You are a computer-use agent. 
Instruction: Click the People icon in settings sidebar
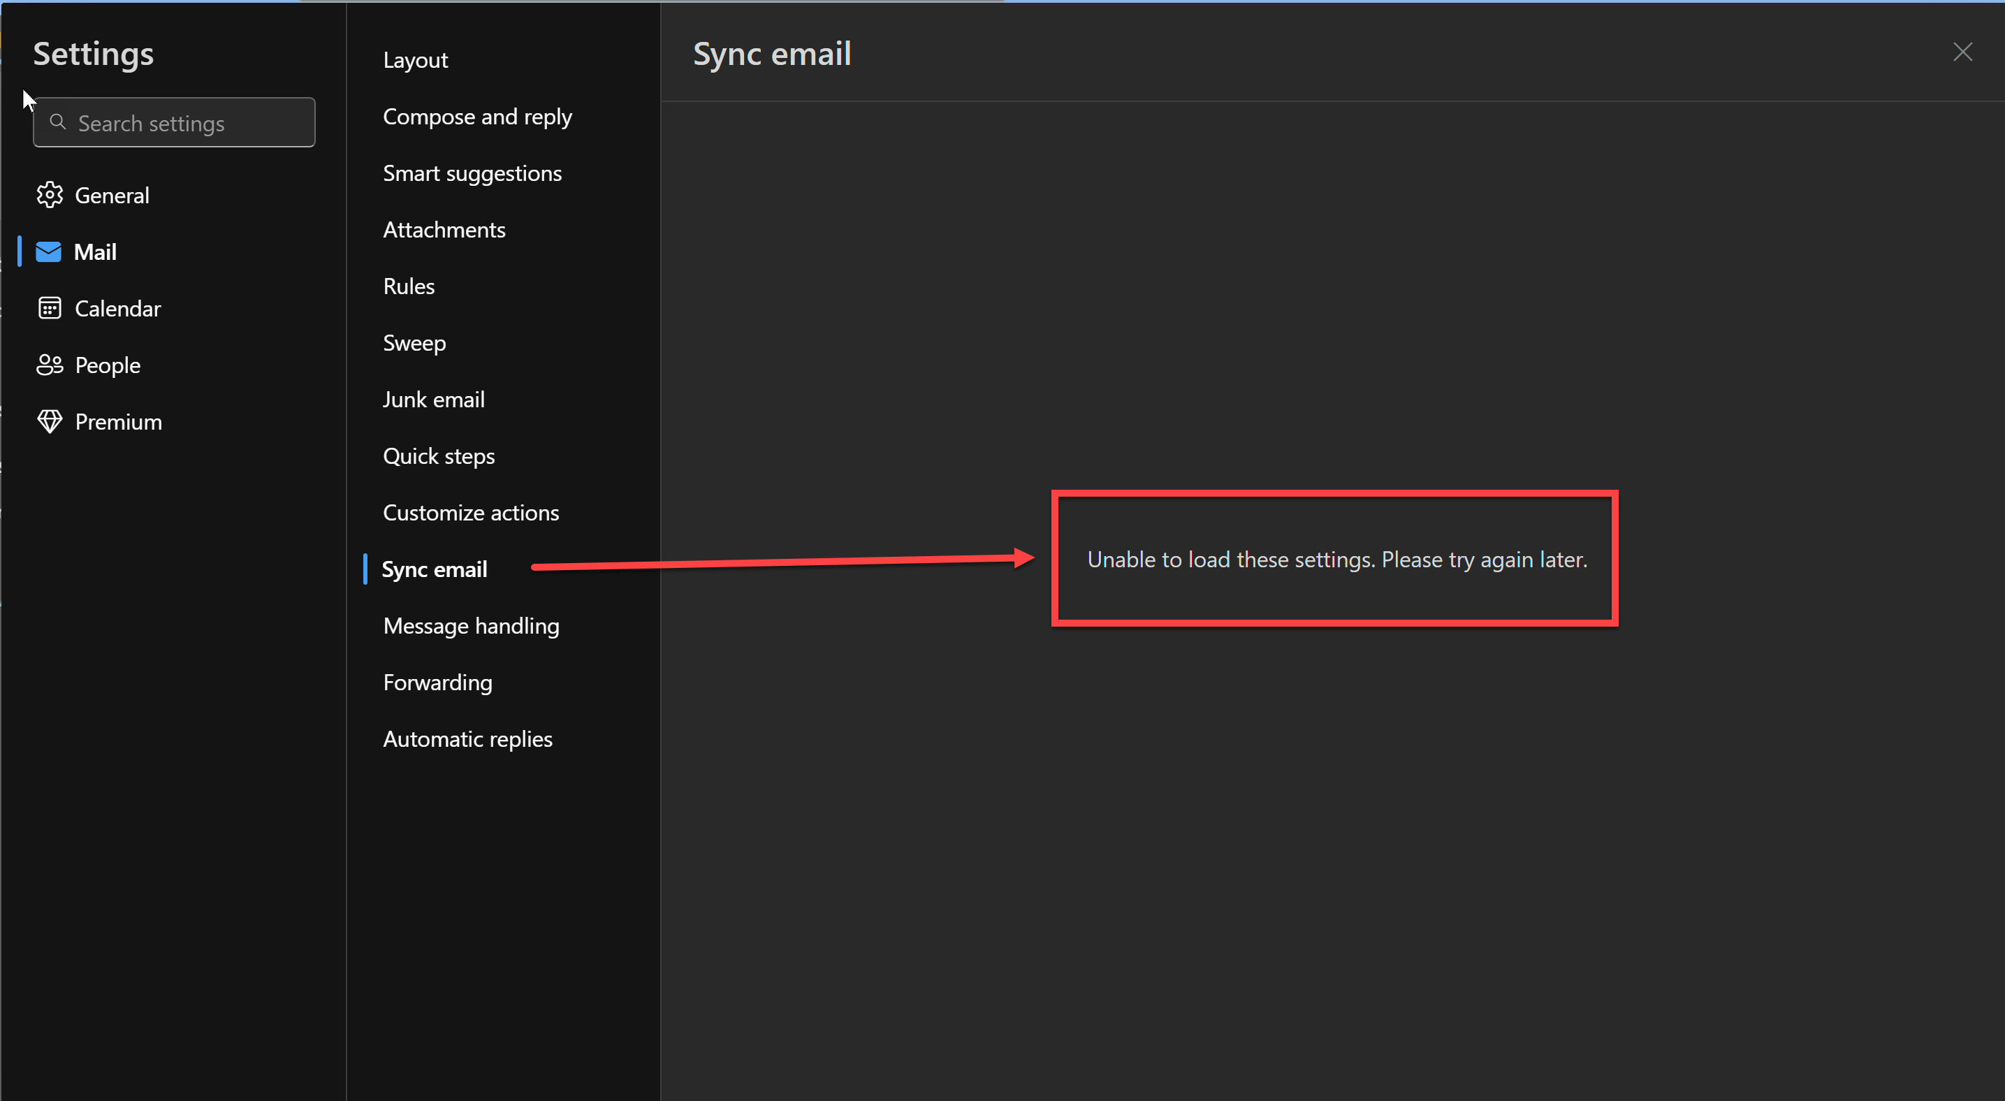pos(50,365)
